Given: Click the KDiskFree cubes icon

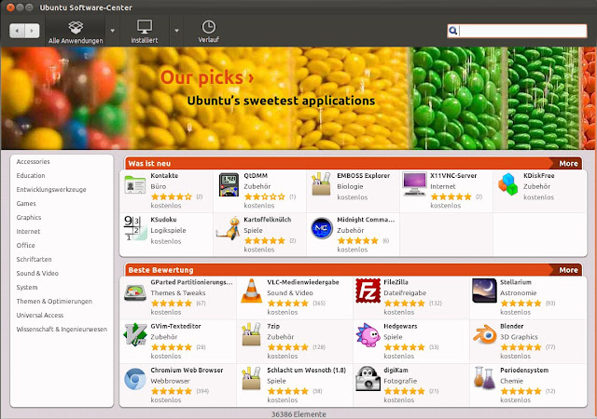Looking at the screenshot, I should [507, 184].
